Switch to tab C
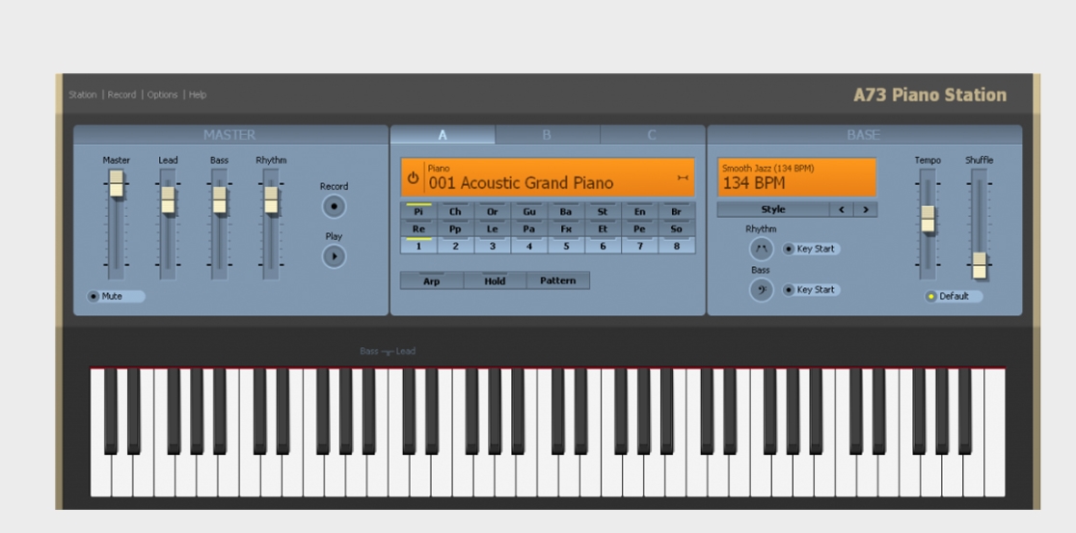The height and width of the screenshot is (533, 1076). tap(652, 134)
